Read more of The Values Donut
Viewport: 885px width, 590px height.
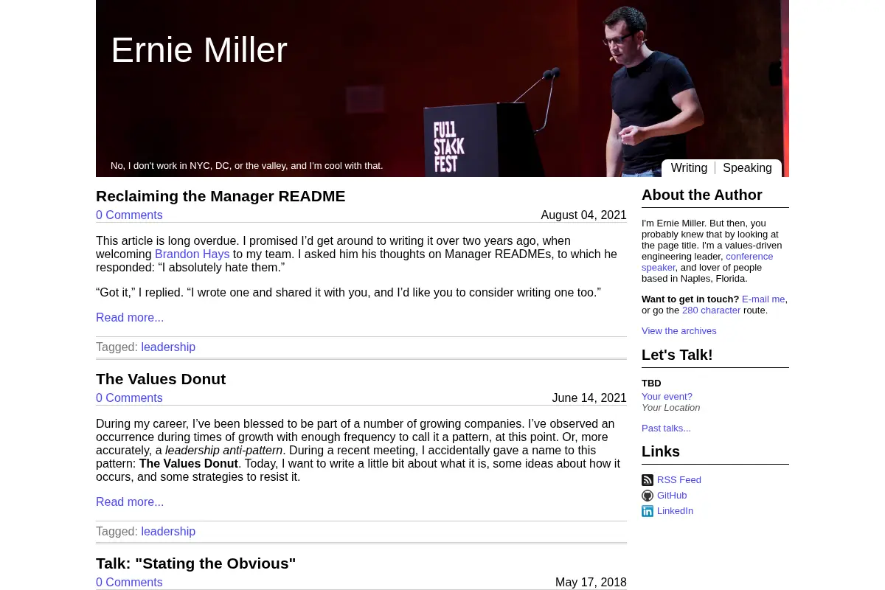pos(130,502)
